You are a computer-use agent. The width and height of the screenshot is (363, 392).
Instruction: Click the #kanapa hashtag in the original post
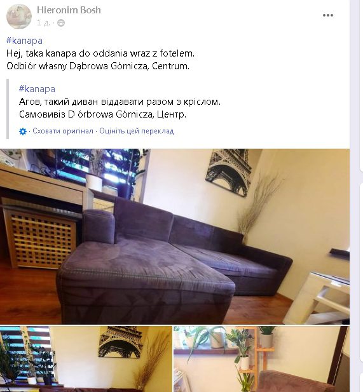(24, 41)
